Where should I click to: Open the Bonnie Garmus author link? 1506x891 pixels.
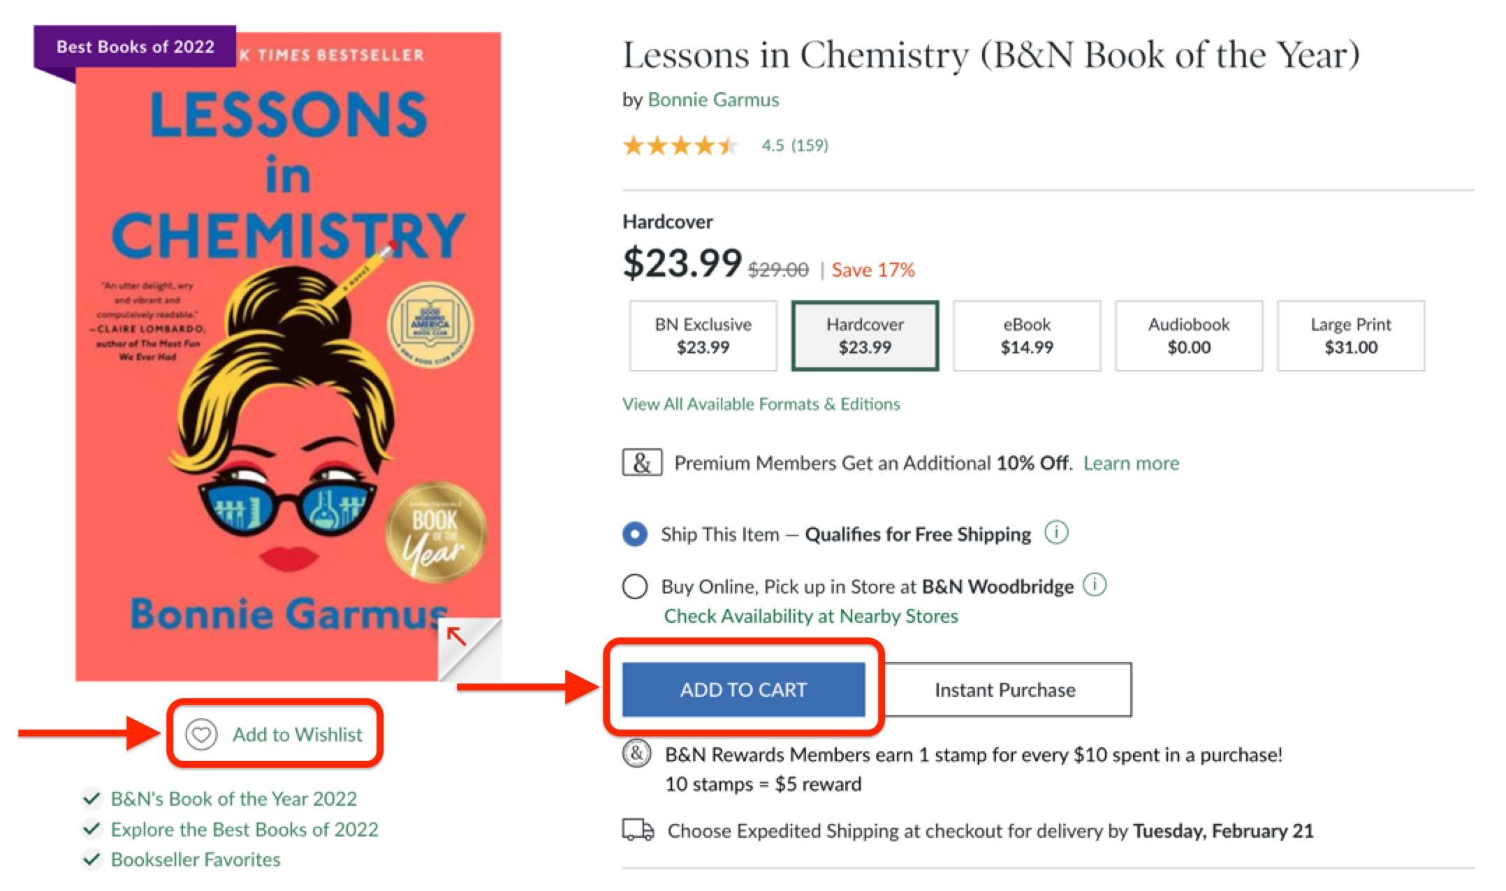click(713, 100)
